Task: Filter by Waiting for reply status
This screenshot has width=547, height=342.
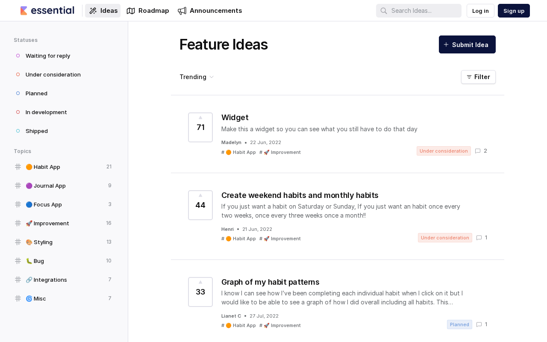Action: point(47,56)
